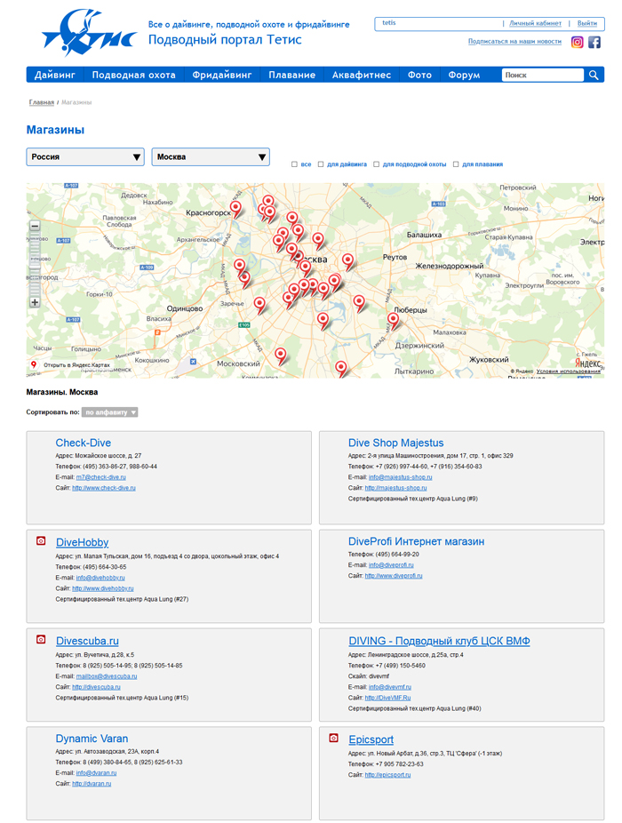622x823 pixels.
Task: Click the m7@check-dive.ru email
Action: pyautogui.click(x=100, y=477)
